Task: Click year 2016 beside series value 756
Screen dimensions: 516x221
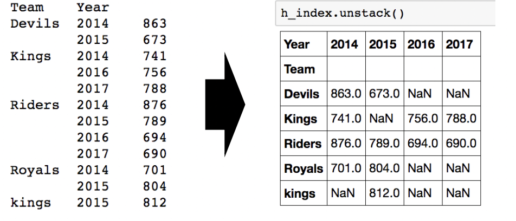Action: point(93,73)
